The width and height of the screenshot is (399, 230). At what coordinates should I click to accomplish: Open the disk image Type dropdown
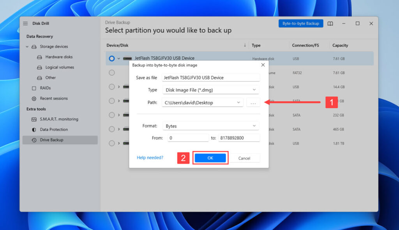coord(210,90)
